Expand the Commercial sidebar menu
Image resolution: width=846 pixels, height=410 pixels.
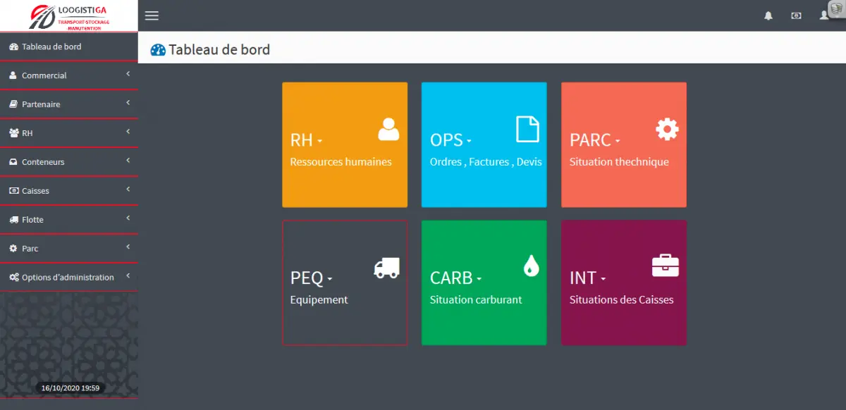(68, 75)
